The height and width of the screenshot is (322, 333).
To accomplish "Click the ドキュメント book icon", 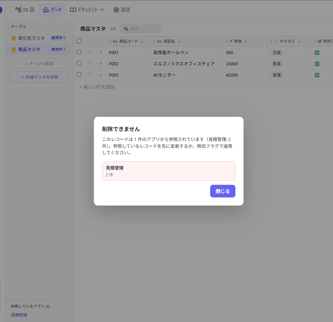I will pyautogui.click(x=73, y=10).
